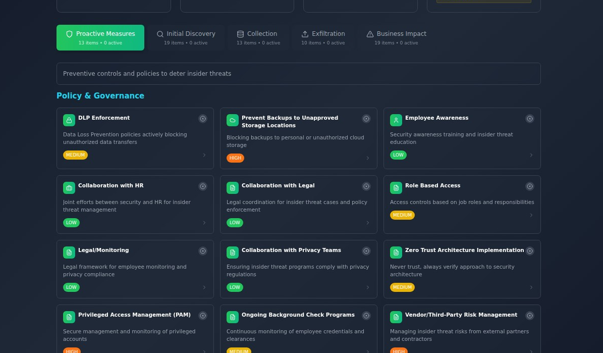The width and height of the screenshot is (603, 353).
Task: Click the Preventive controls description box
Action: click(298, 74)
